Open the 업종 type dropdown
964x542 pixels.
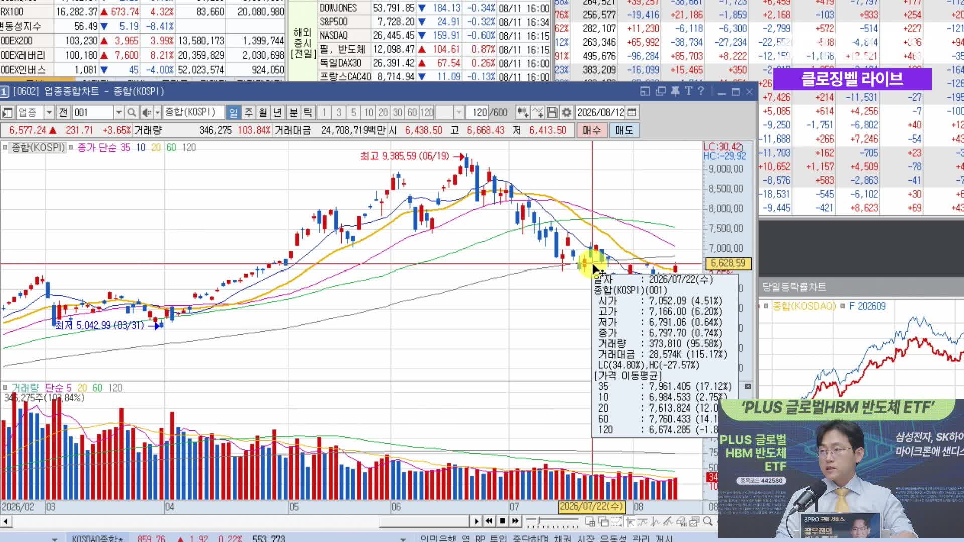click(x=49, y=112)
